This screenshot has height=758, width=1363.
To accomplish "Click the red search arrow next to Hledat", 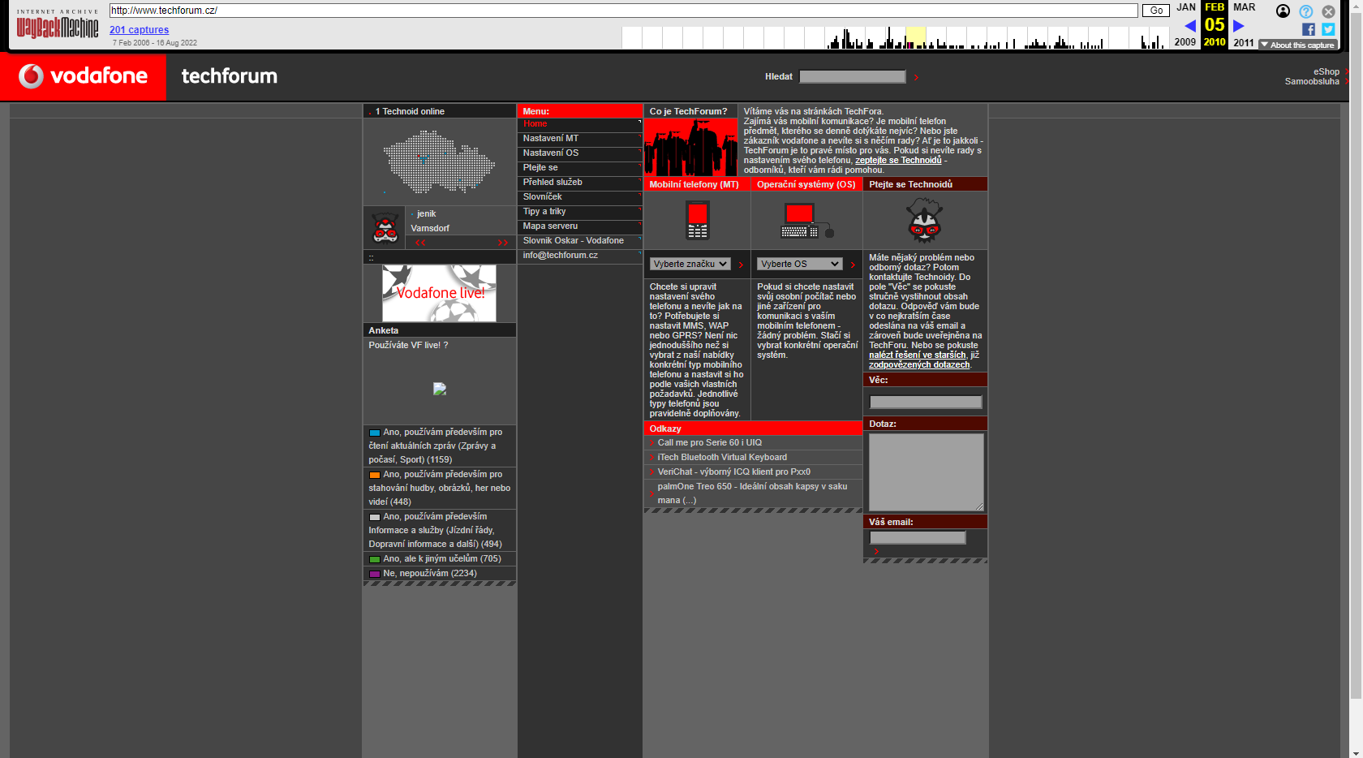I will [x=916, y=77].
